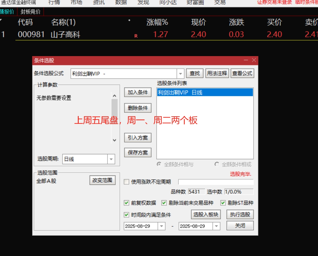Click the 改变范围 button
318x256 pixels.
(102, 180)
